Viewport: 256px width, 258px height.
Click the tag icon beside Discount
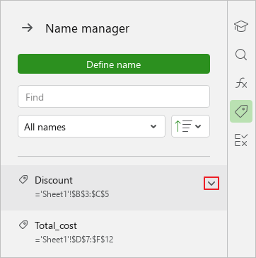tap(23, 179)
